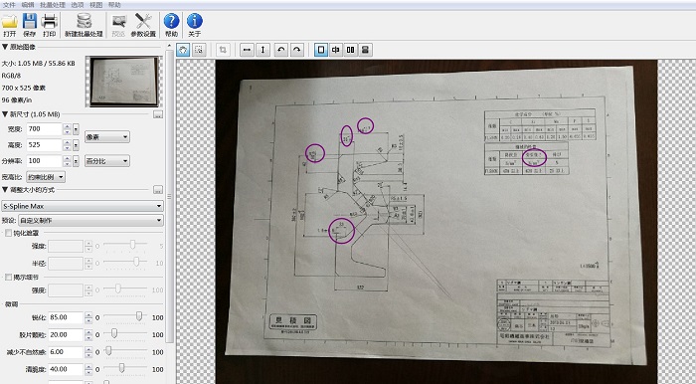This screenshot has height=384, width=696.
Task: Select the marquee selection tool
Action: tap(199, 50)
